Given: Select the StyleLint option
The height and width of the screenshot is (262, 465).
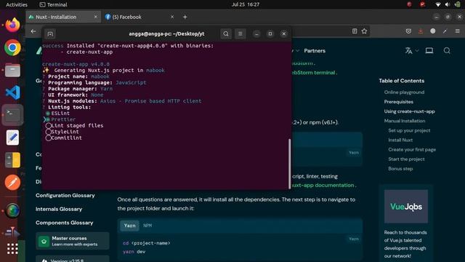Looking at the screenshot, I should click(x=62, y=132).
